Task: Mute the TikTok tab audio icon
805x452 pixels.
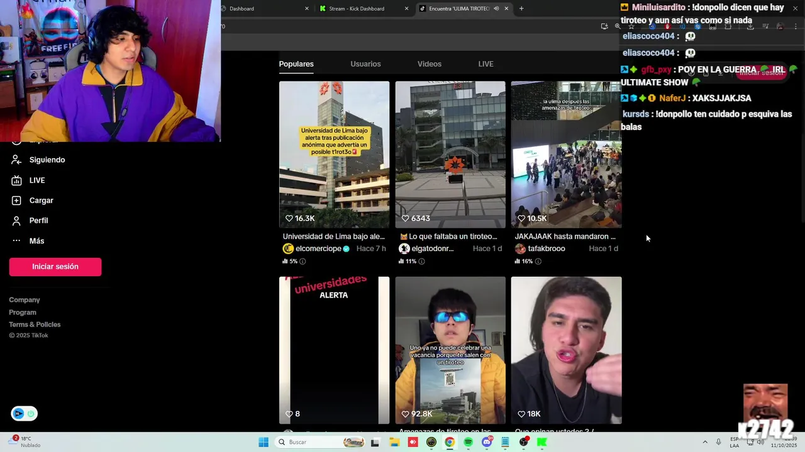Action: tap(496, 9)
